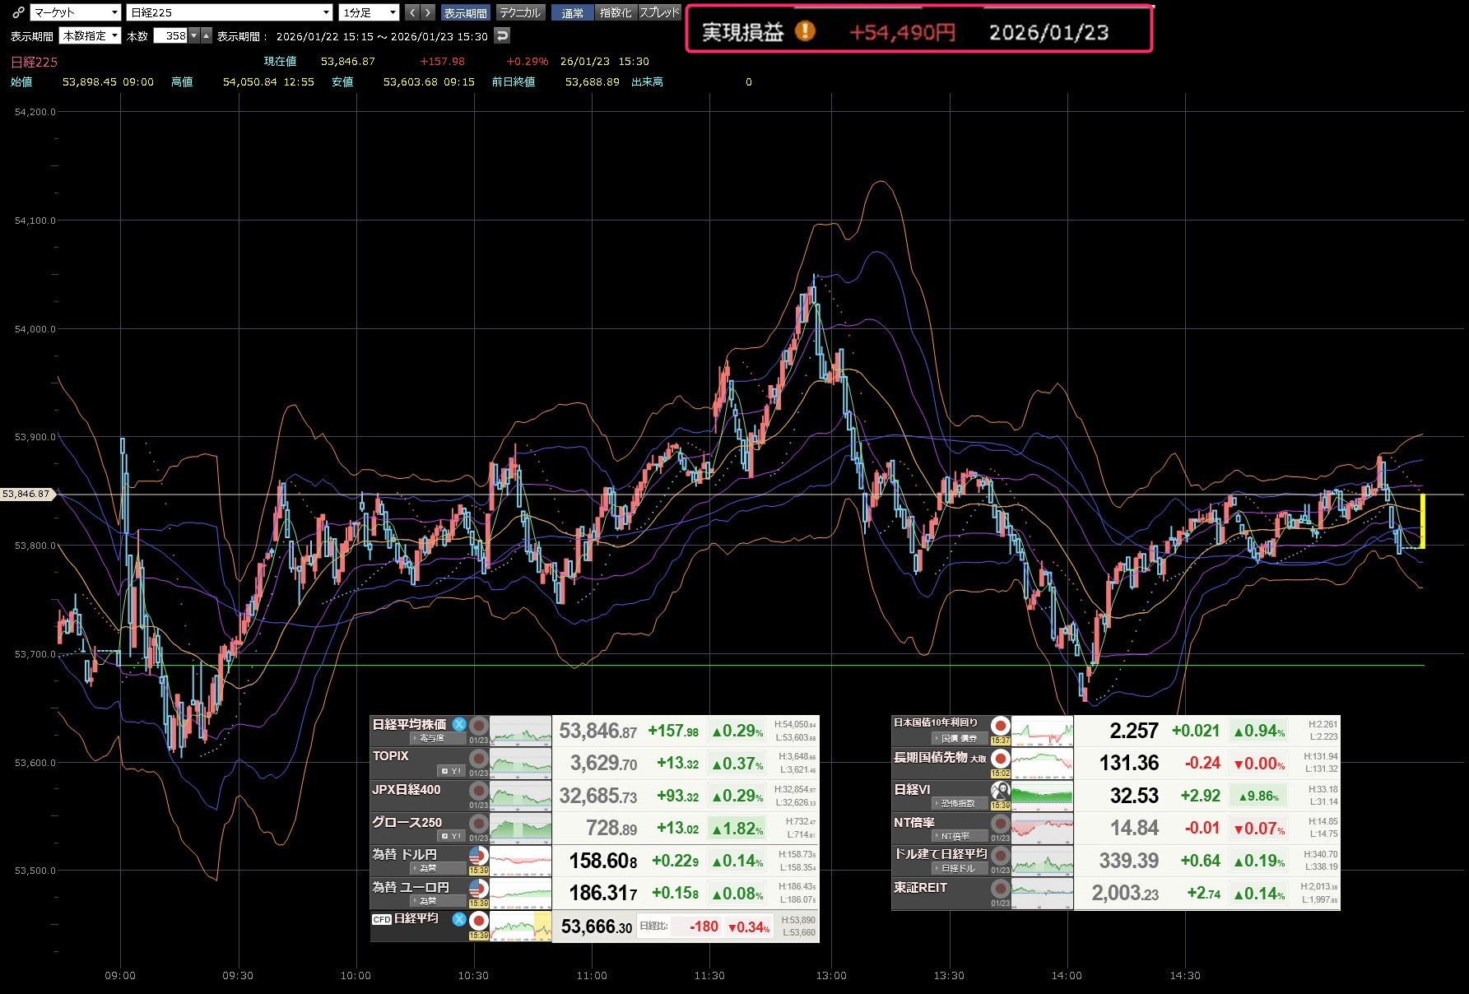Toggle 通常 chart display mode
1469x994 pixels.
[572, 12]
